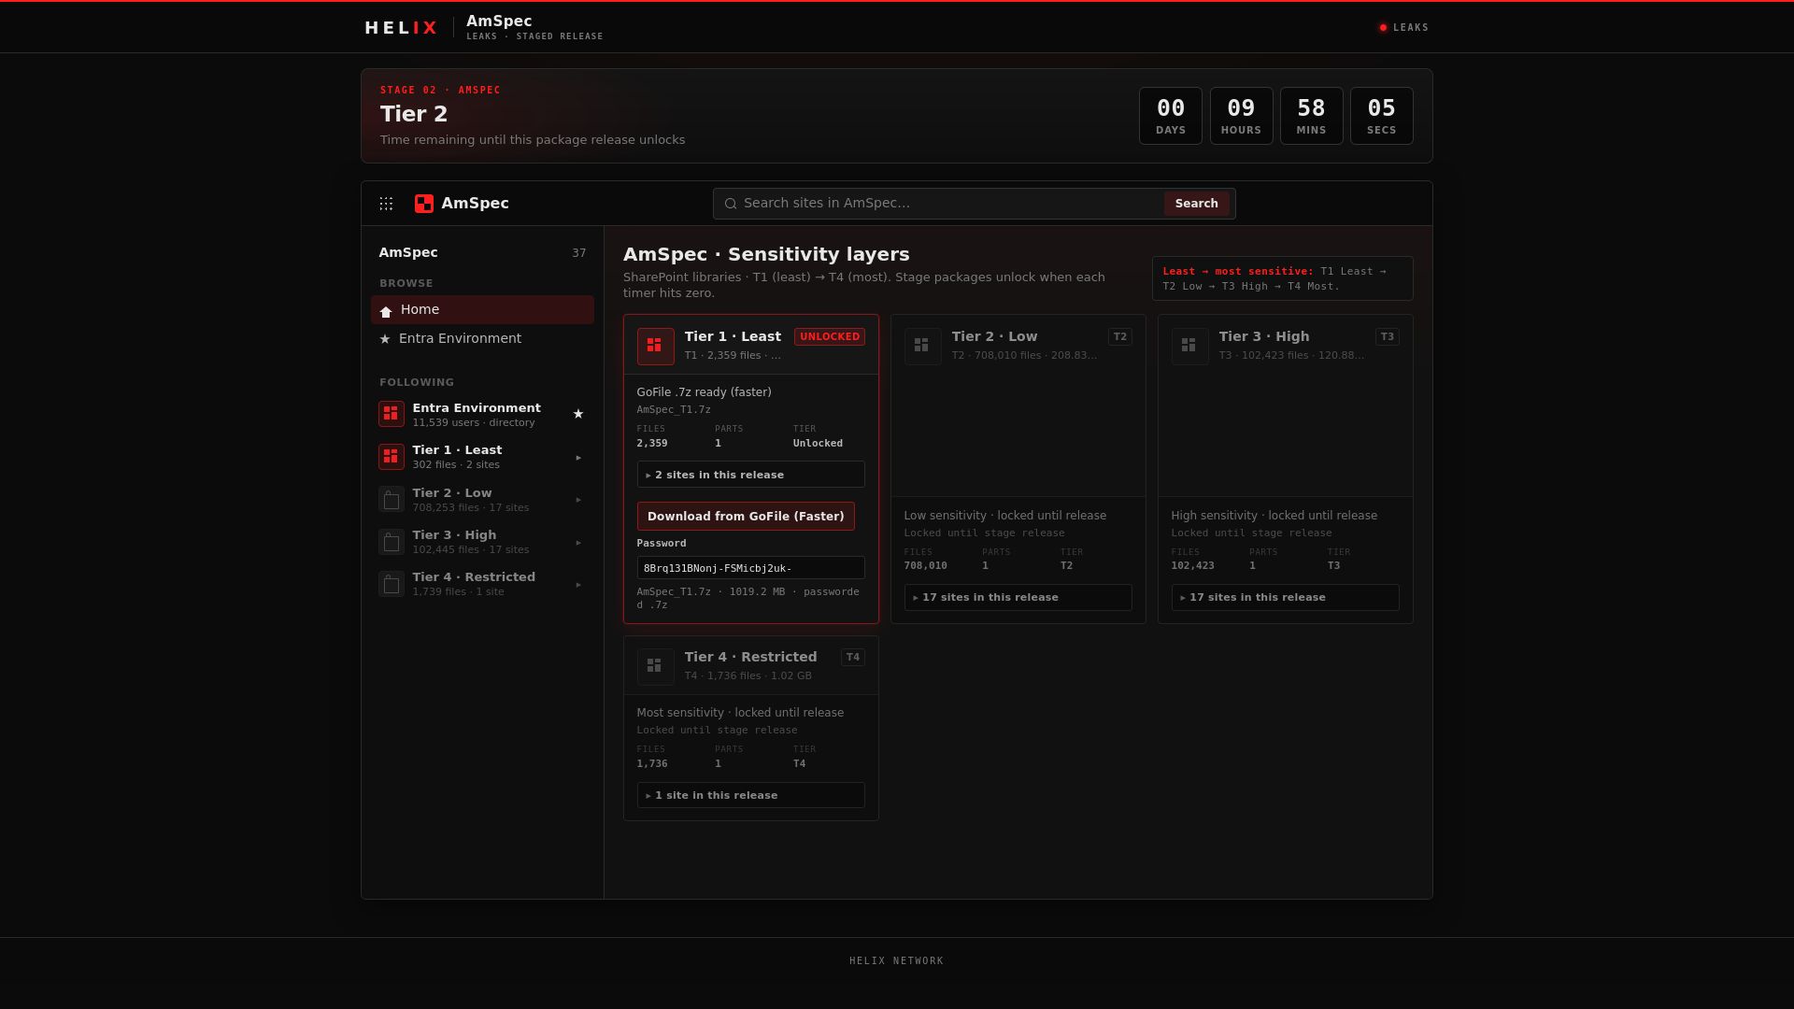Image resolution: width=1794 pixels, height=1009 pixels.
Task: Click the grid icon on the Tier 3 · High card
Action: [1189, 346]
